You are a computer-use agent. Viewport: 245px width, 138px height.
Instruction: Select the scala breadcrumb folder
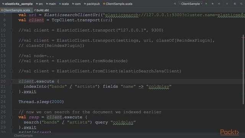click(64, 4)
